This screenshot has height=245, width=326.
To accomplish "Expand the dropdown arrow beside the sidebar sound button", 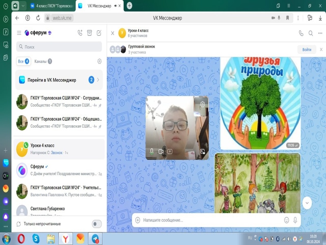I will (23, 6).
